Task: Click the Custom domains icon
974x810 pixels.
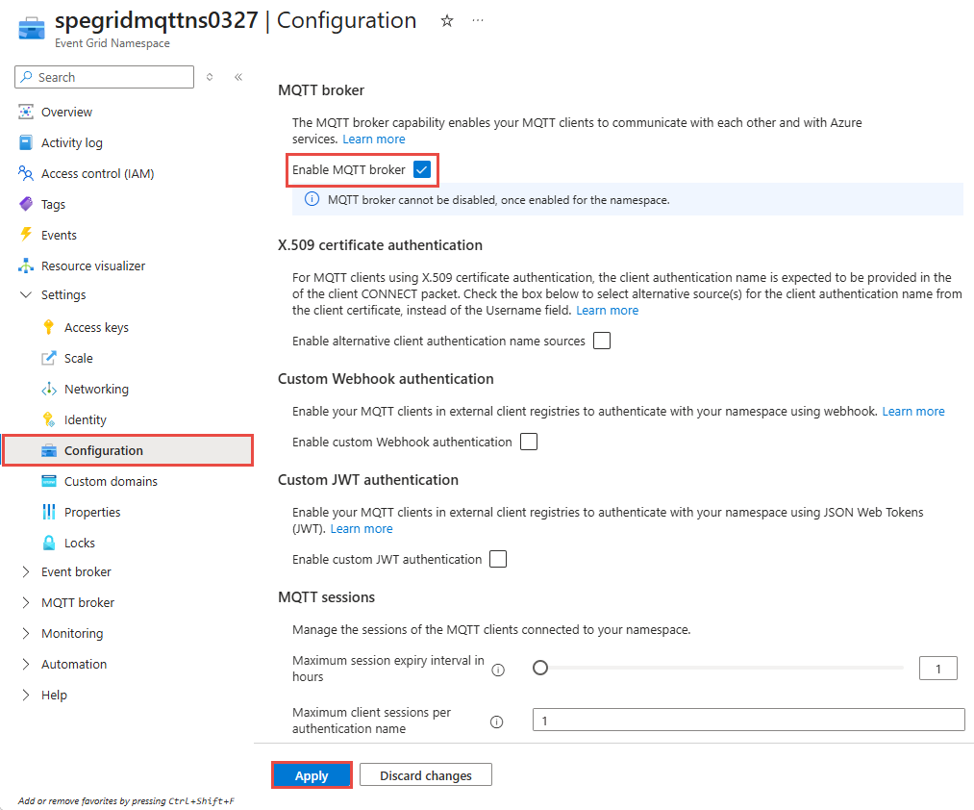Action: coord(48,481)
